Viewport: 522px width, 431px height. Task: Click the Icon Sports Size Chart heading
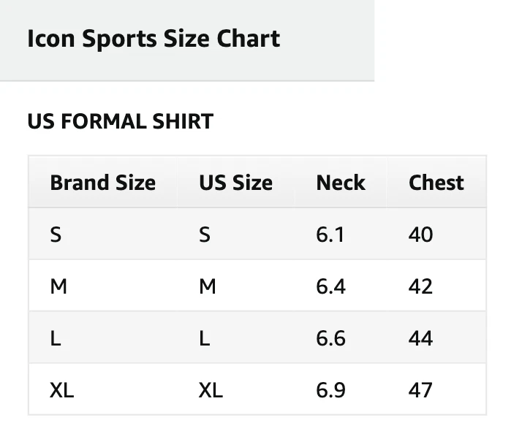(154, 39)
